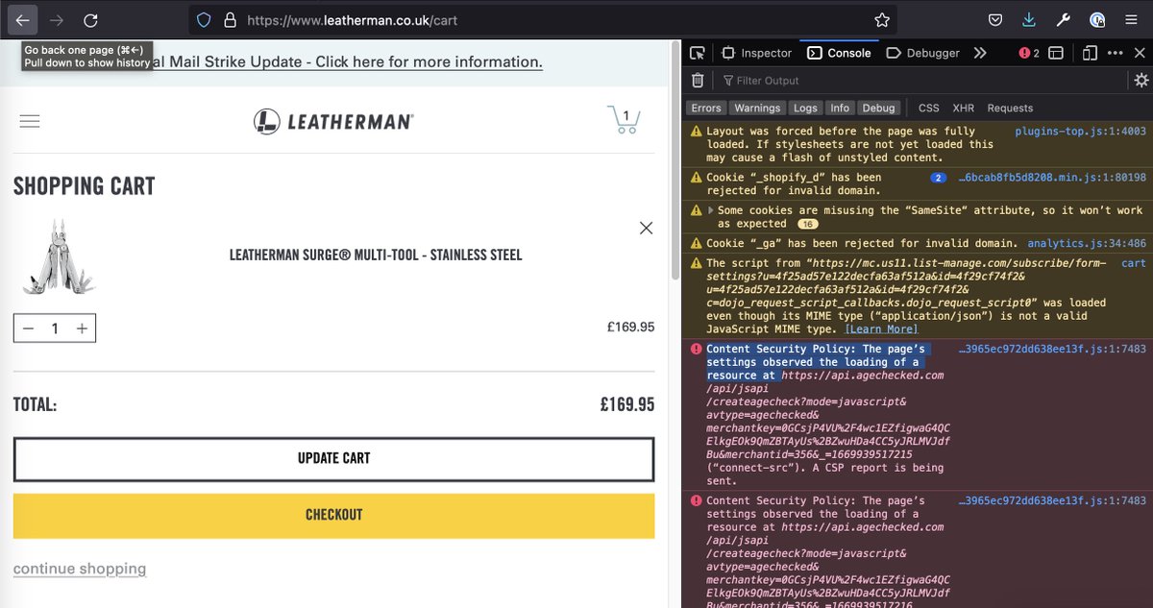The image size is (1153, 608).
Task: Click the 16 repeat count badge
Action: [807, 224]
